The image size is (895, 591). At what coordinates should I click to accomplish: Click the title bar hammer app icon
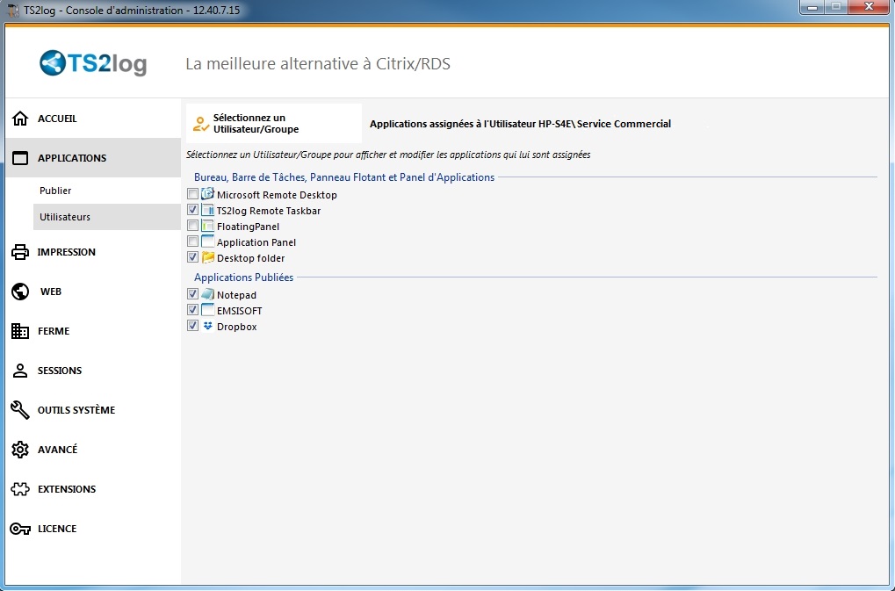(13, 11)
